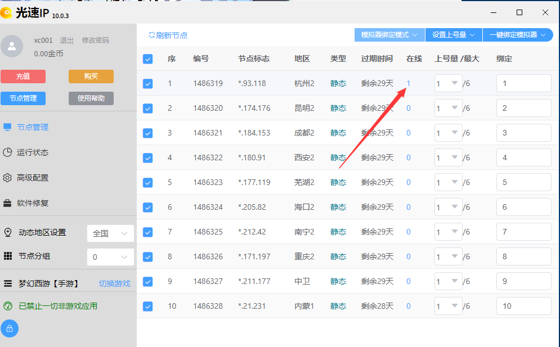560x347 pixels.
Task: Uncheck the checkbox for node 1486328
Action: (x=147, y=307)
